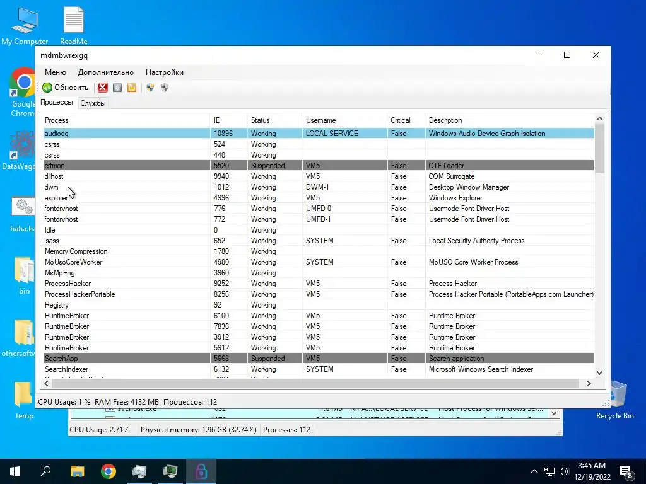Click the gray shield toolbar icon

coord(165,87)
